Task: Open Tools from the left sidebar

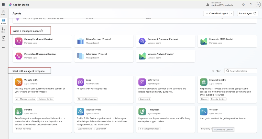Action: [x=3, y=38]
